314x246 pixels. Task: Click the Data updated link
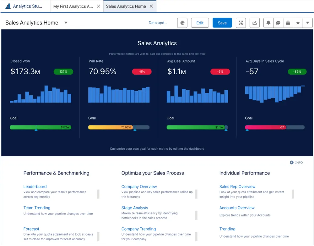coord(158,23)
